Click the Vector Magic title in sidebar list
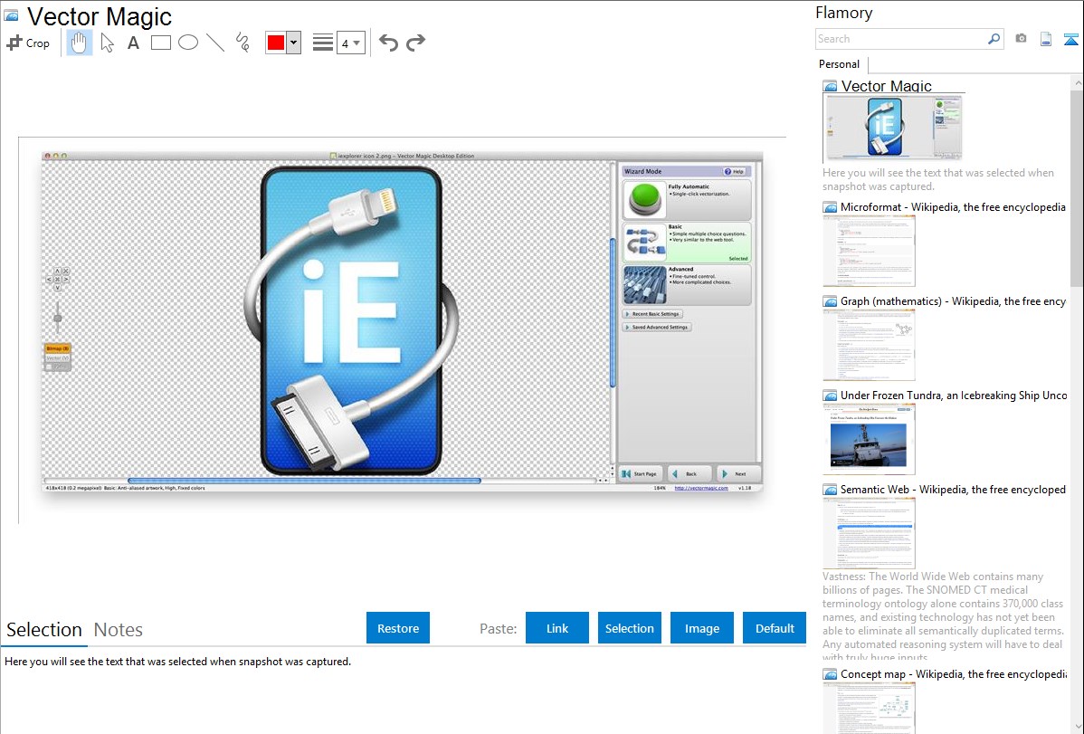The image size is (1084, 734). tap(886, 86)
